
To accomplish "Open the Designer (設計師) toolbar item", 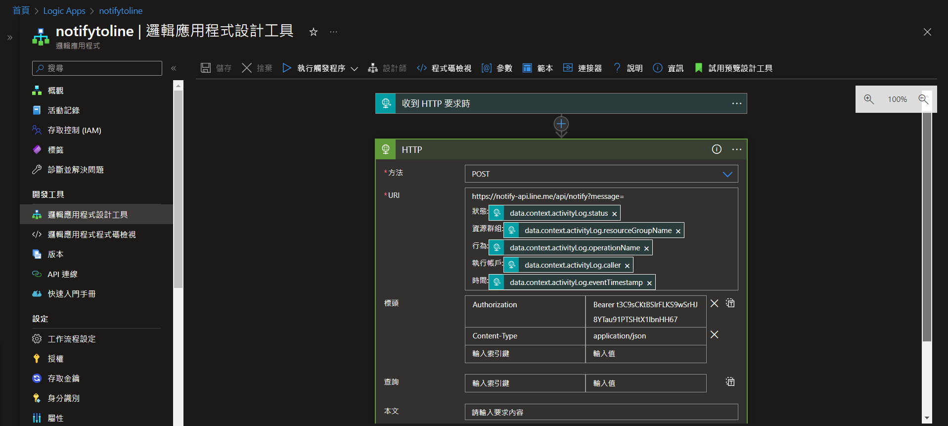I will pos(387,68).
